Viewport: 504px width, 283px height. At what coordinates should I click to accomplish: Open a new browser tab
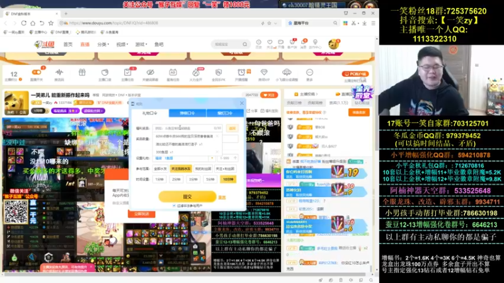66,13
